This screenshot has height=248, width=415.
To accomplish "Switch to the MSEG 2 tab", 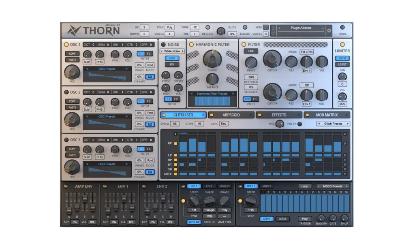I will (x=267, y=186).
